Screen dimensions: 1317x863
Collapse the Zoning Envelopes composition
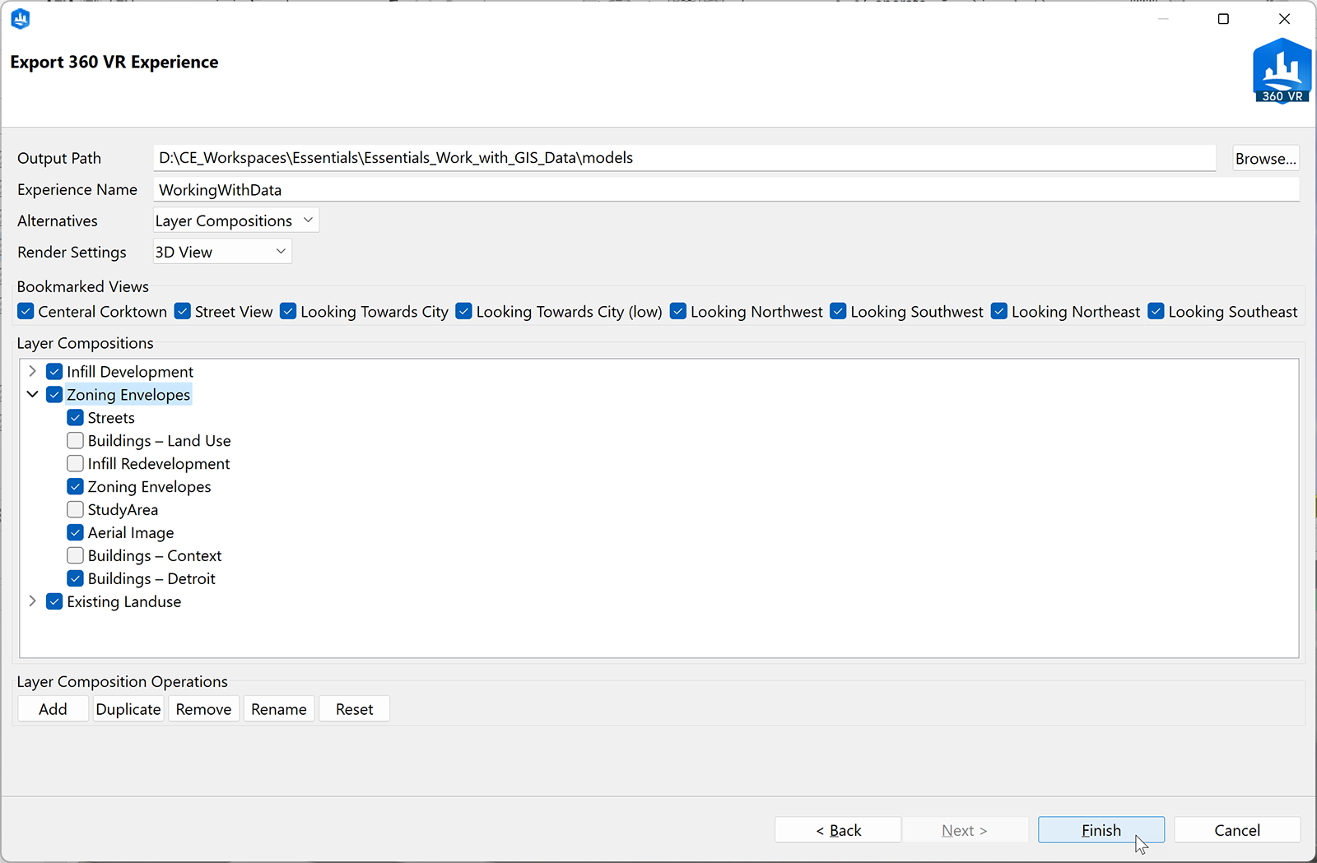coord(33,395)
